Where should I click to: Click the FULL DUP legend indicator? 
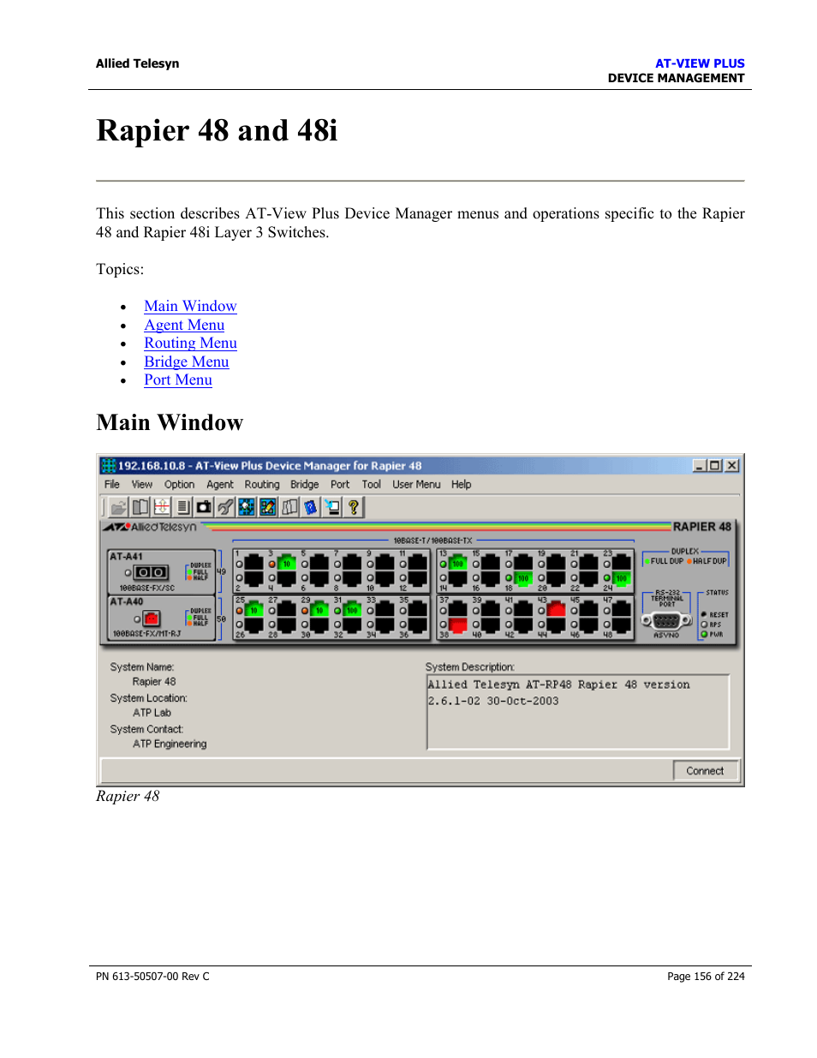point(665,561)
